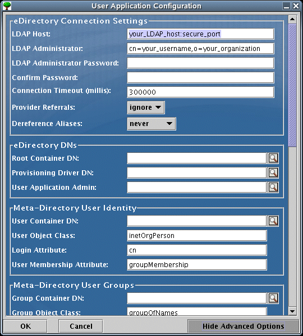The height and width of the screenshot is (336, 303).
Task: Click the 'Dereference Aliases:' label
Action: 47,123
